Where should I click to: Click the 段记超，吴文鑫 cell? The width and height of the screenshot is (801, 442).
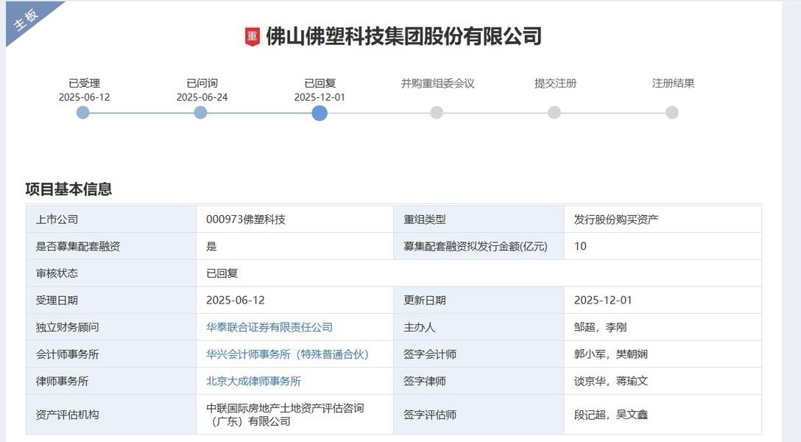pyautogui.click(x=663, y=415)
